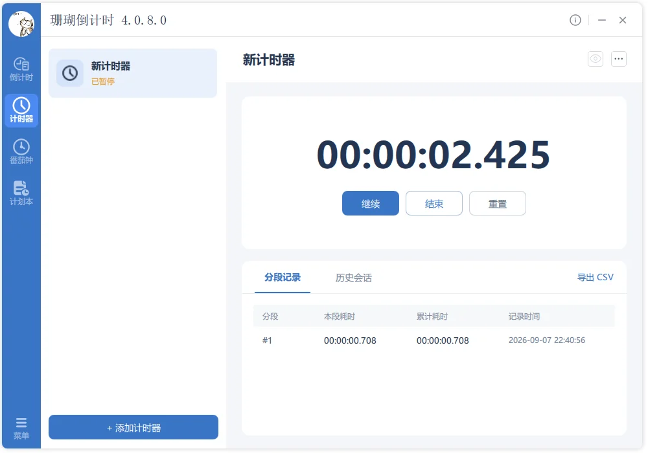Click the 新计时器 heading in main panel
Image resolution: width=648 pixels, height=453 pixels.
(x=269, y=60)
